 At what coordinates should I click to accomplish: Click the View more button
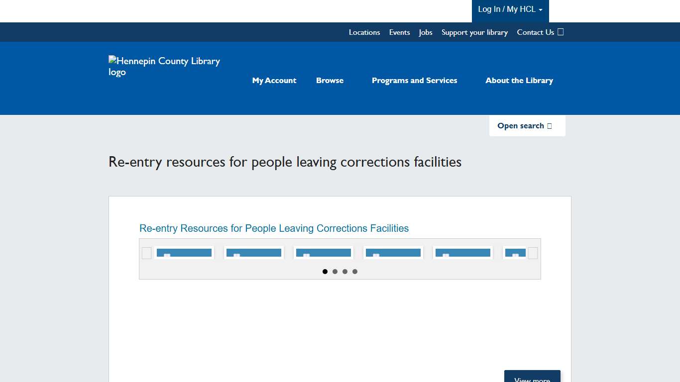[x=532, y=378]
